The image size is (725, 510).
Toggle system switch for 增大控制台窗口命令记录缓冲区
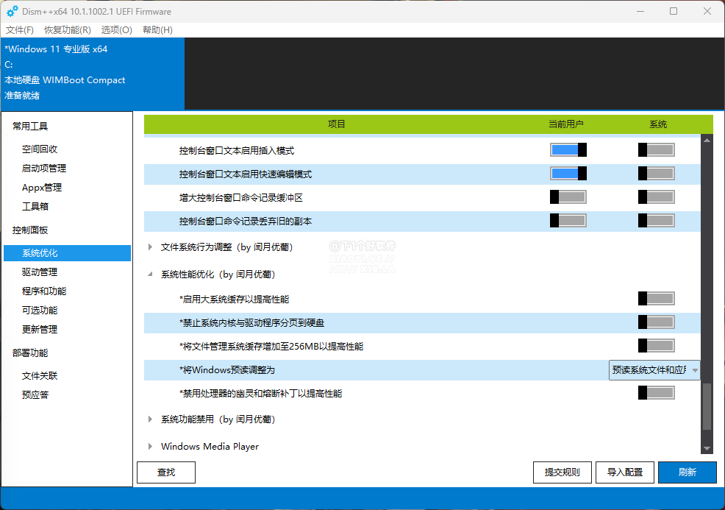pyautogui.click(x=656, y=196)
